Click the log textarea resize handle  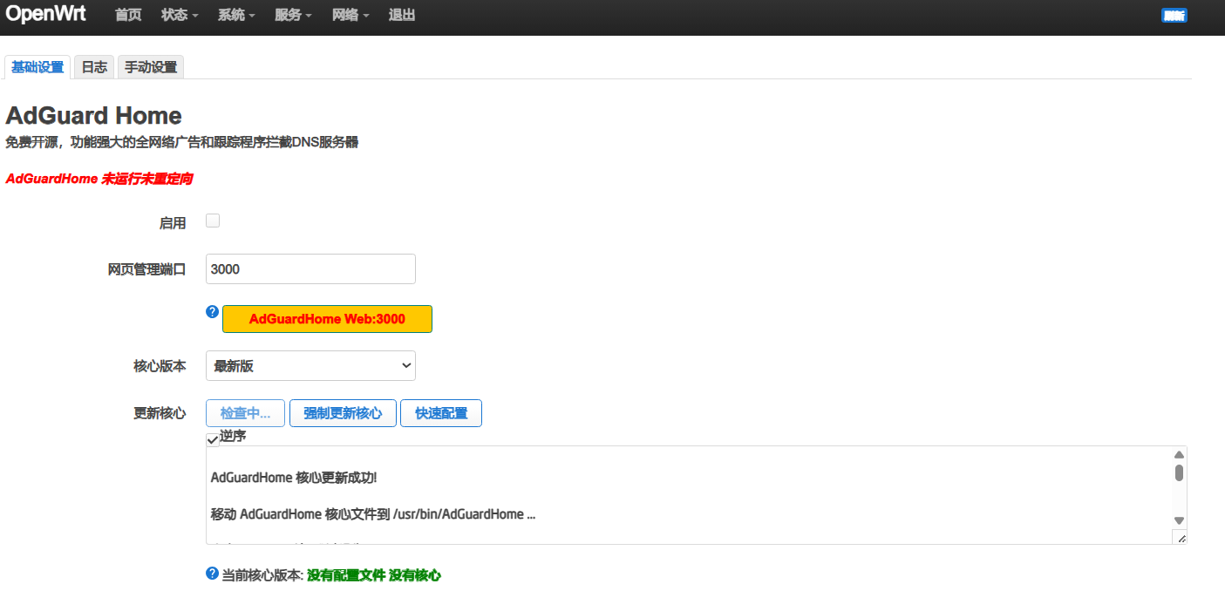pos(1180,538)
